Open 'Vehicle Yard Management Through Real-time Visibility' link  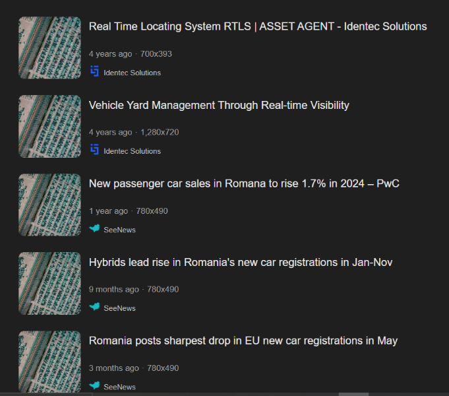coord(219,105)
